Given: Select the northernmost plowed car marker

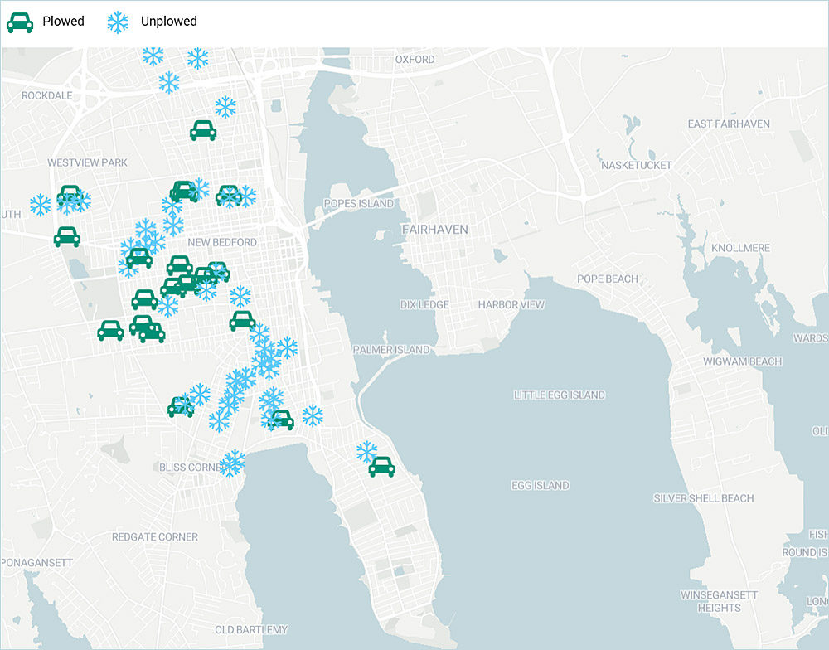Looking at the screenshot, I should [203, 130].
